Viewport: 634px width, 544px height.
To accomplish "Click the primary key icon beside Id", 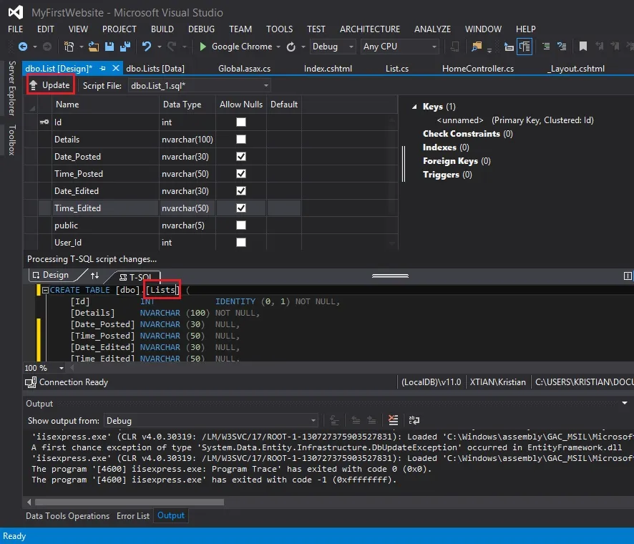I will tap(44, 122).
